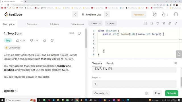Click the bookmark icon in editor toolbar
Image resolution: width=182 pixels, height=102 pixels.
(146, 23)
